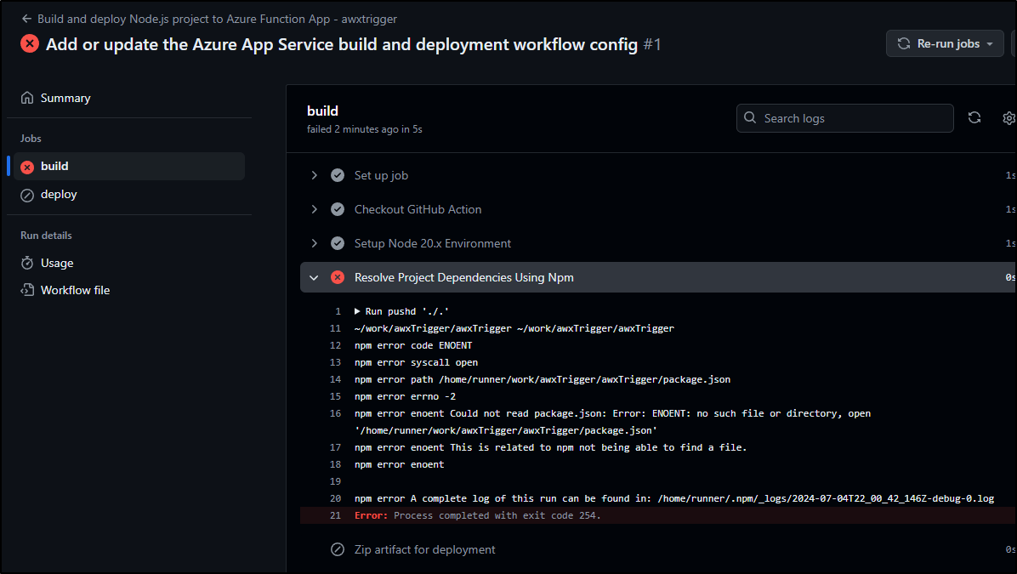The width and height of the screenshot is (1017, 574).
Task: Click log line number 12
Action: coord(335,346)
